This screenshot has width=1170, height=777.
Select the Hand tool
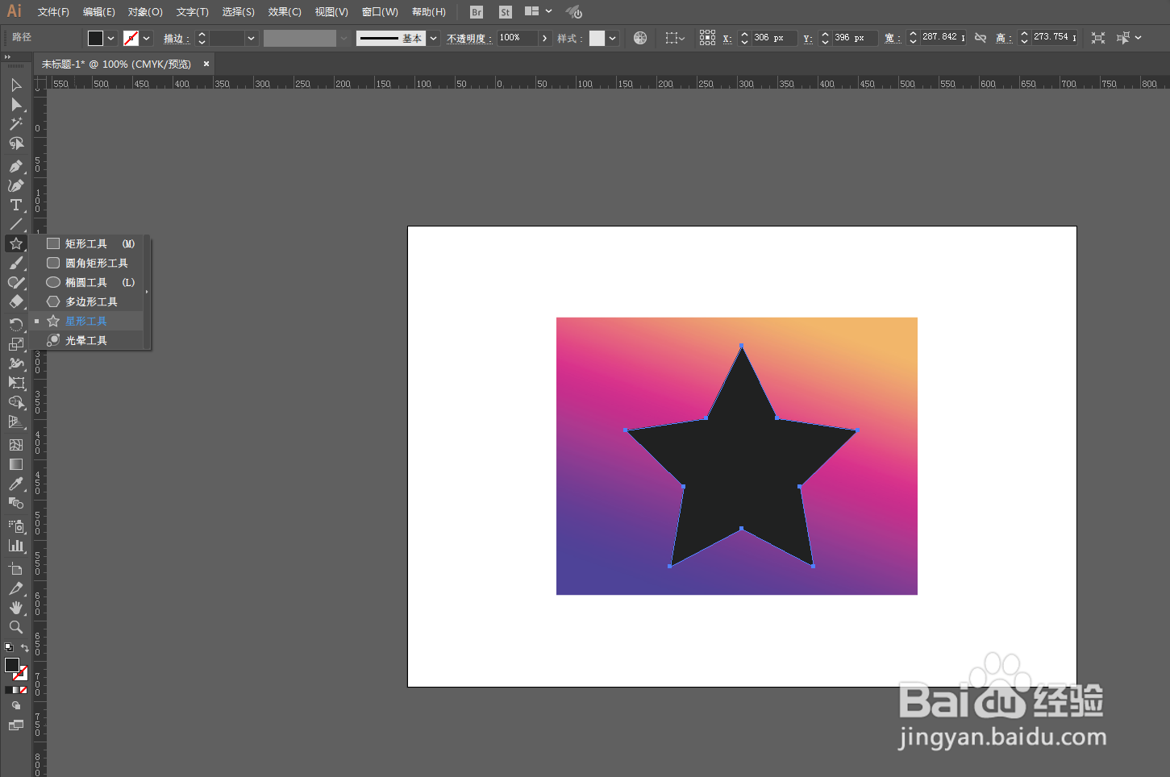tap(15, 608)
